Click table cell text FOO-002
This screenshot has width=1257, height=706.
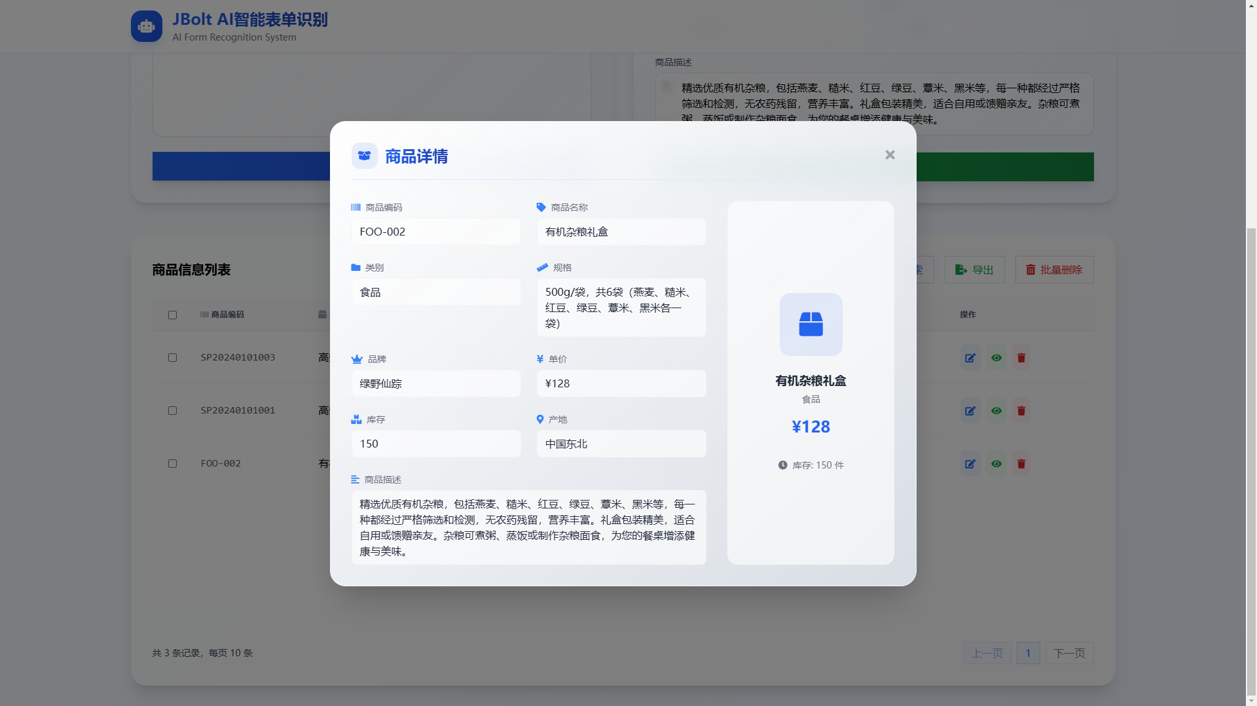click(x=221, y=463)
